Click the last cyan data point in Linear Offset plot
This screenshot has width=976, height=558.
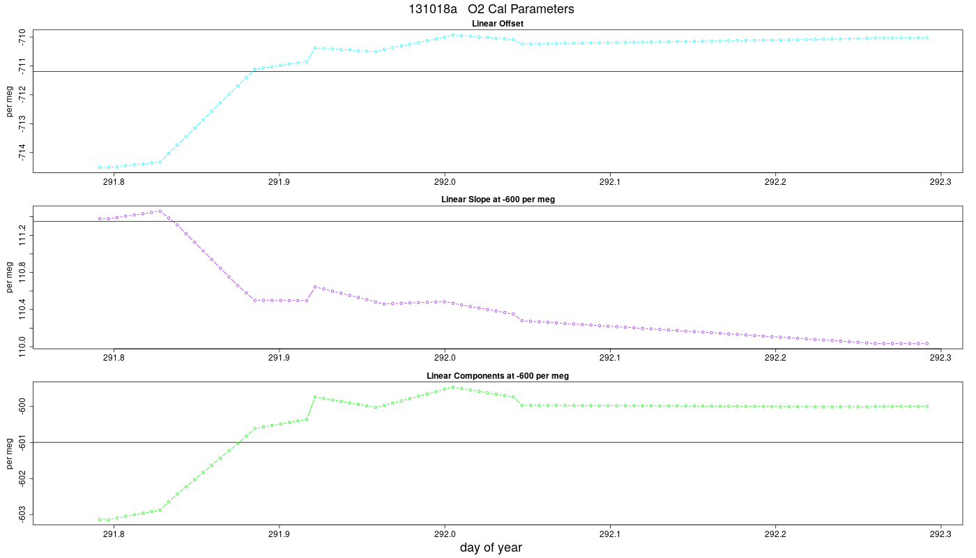tap(927, 38)
